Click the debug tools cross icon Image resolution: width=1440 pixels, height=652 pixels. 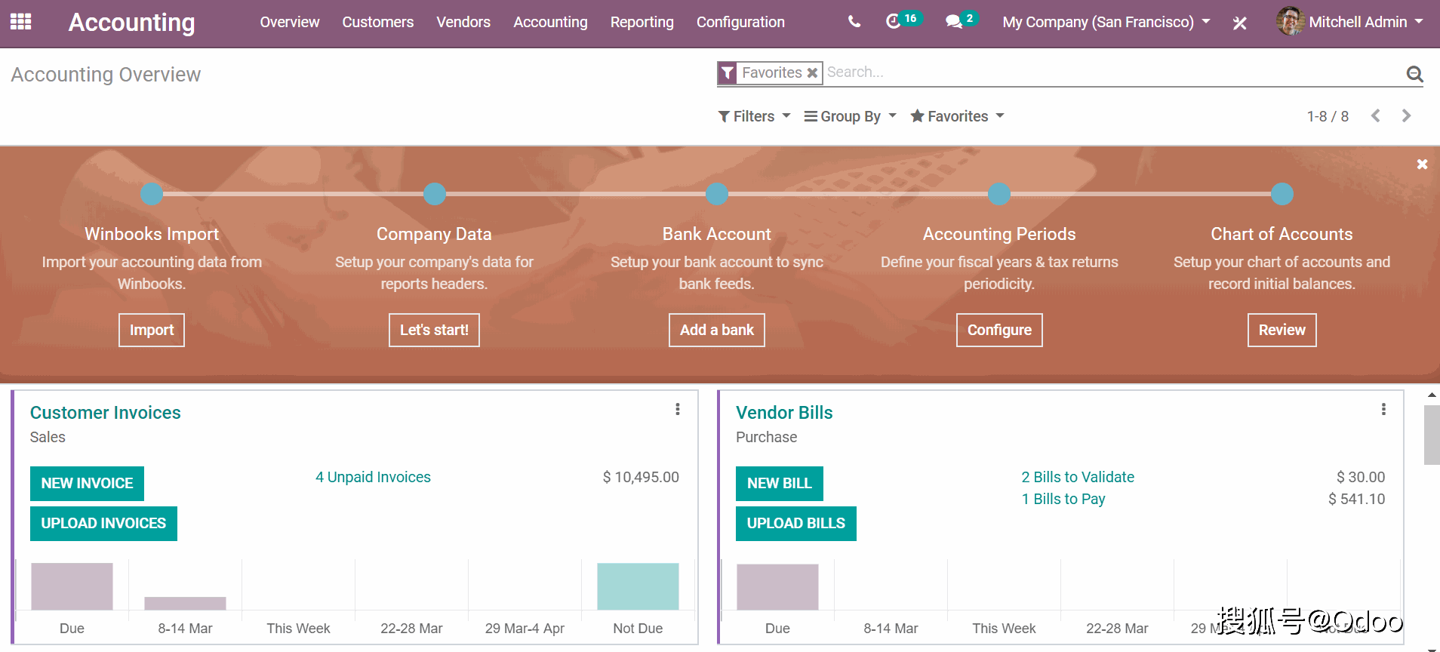[1239, 23]
